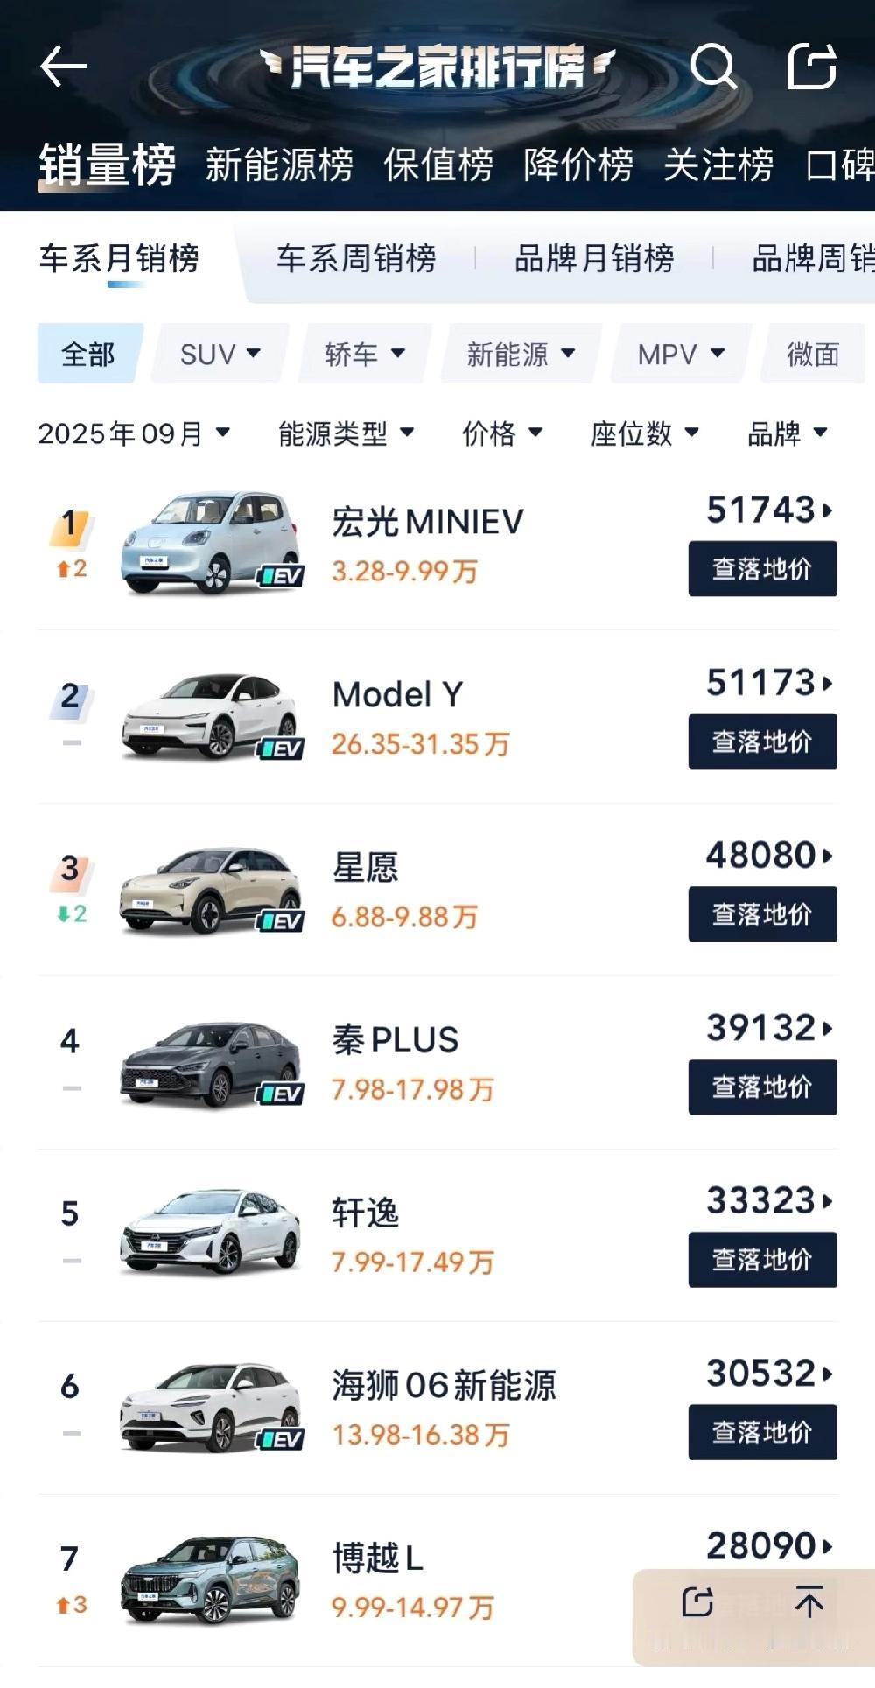Image resolution: width=875 pixels, height=1688 pixels.
Task: Tap the back arrow icon
Action: 63,67
